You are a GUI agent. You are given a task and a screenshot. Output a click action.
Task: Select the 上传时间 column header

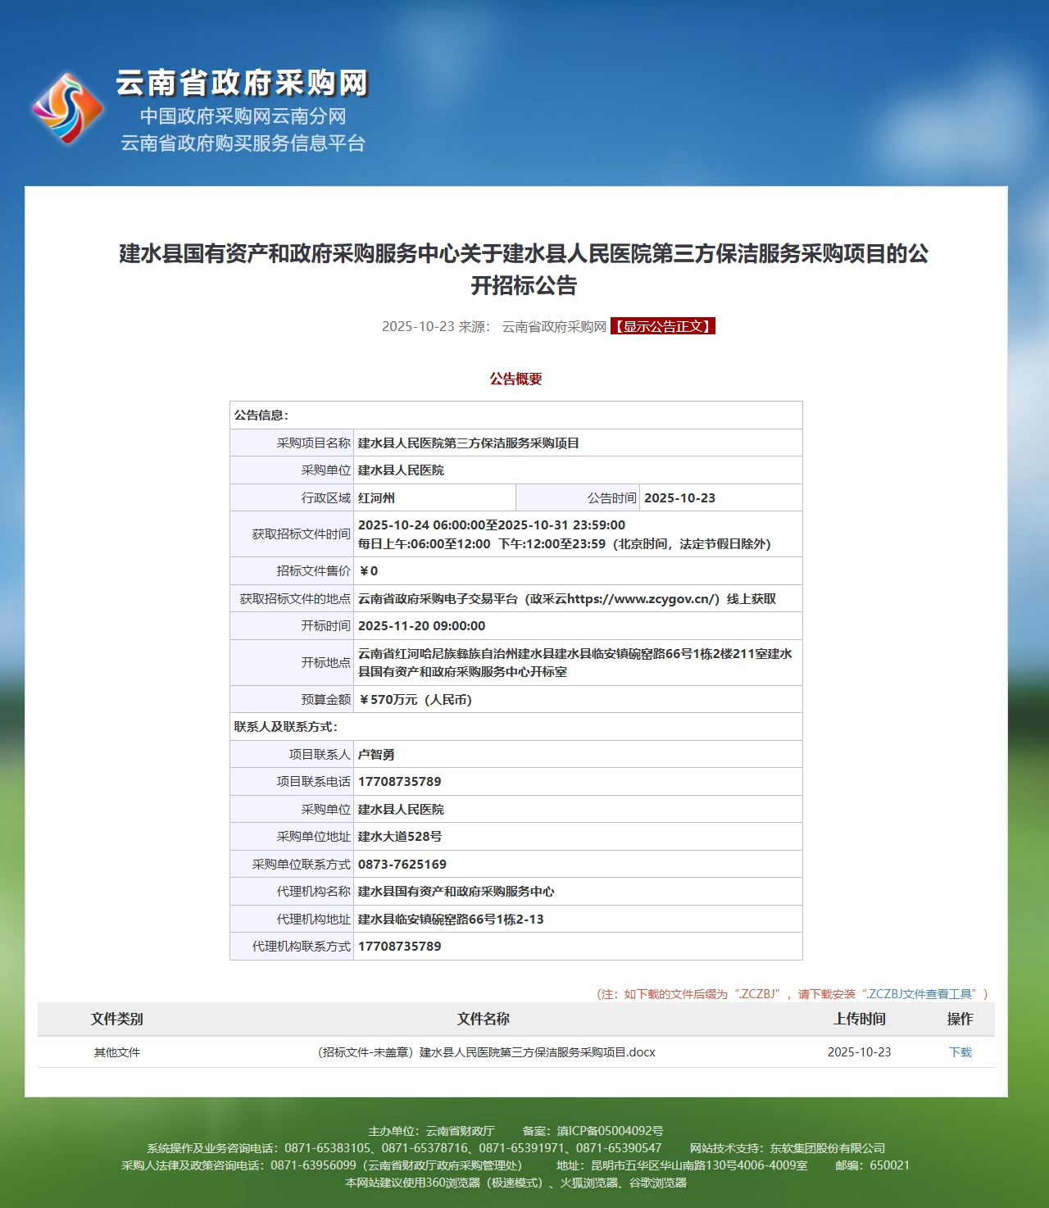point(859,1019)
